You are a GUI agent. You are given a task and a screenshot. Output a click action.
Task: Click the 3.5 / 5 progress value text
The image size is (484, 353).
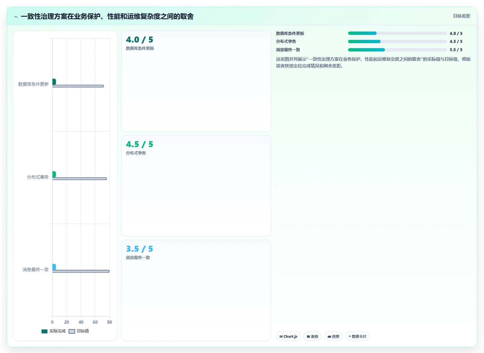click(456, 50)
